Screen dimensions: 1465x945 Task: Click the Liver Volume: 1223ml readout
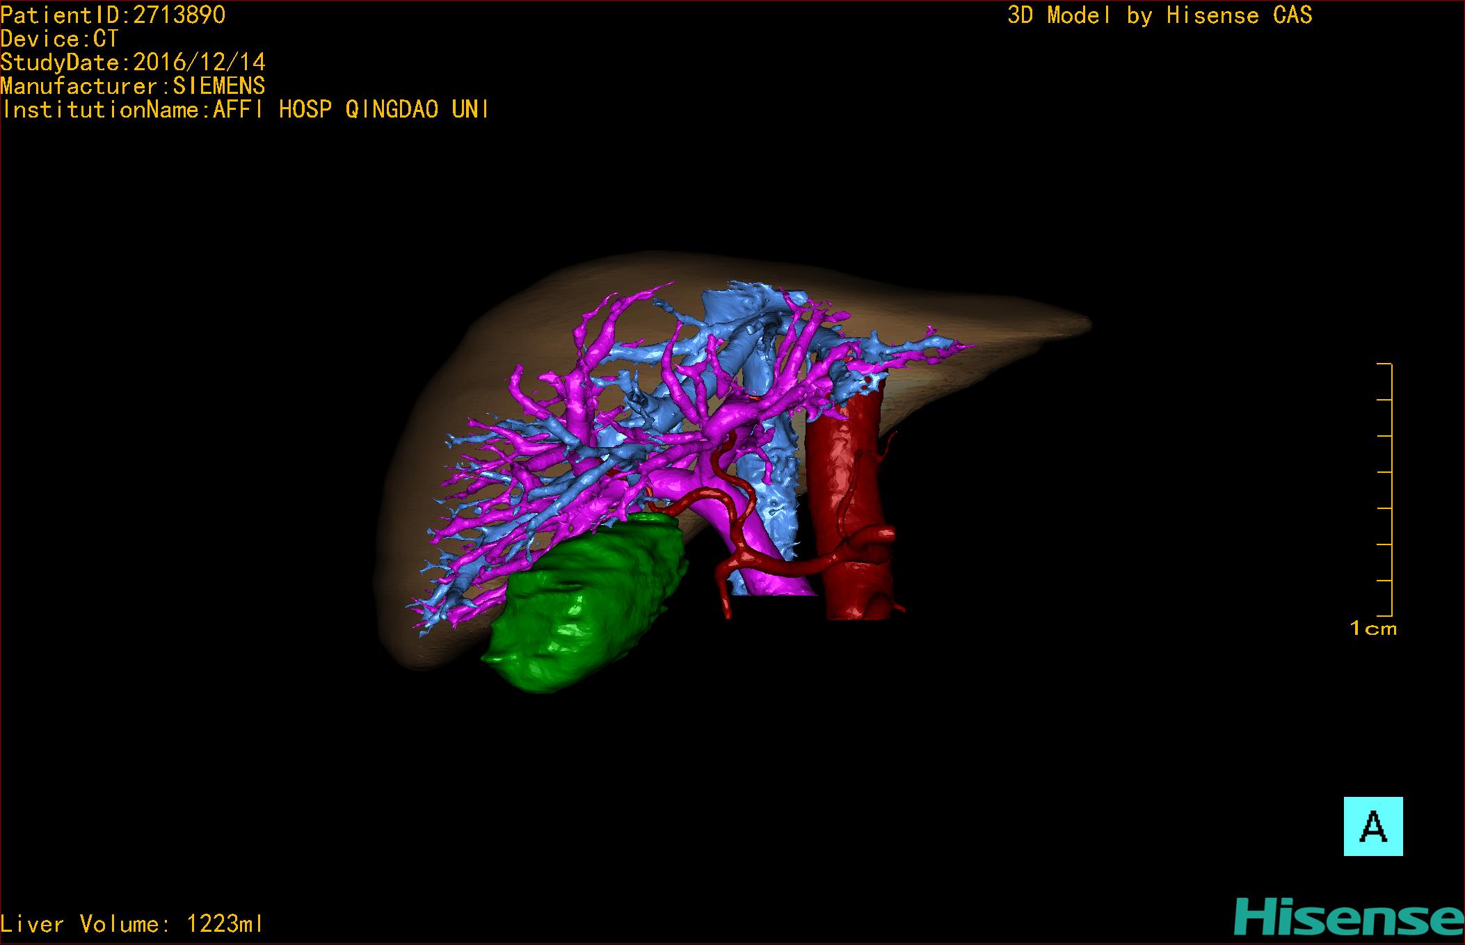tap(132, 923)
